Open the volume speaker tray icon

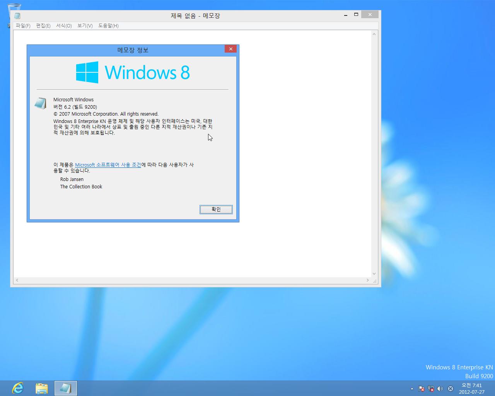440,389
